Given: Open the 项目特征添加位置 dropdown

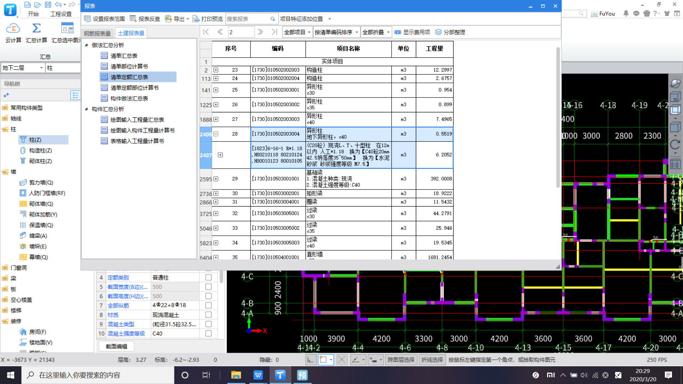Looking at the screenshot, I should [x=305, y=19].
